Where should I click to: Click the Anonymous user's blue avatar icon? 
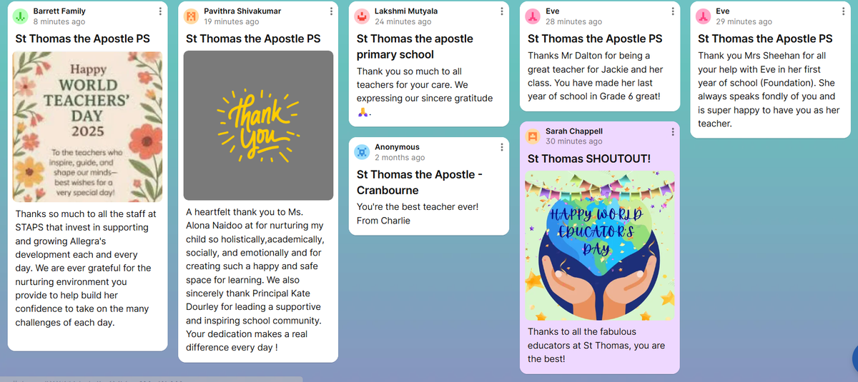[362, 151]
